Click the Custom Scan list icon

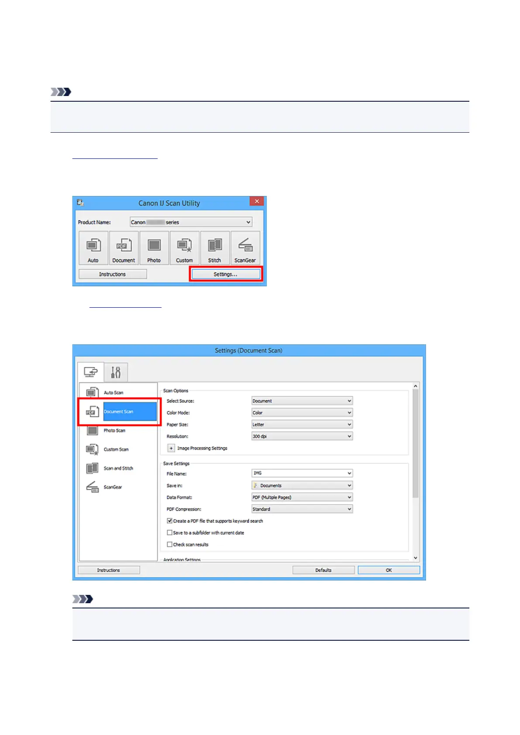click(x=92, y=450)
